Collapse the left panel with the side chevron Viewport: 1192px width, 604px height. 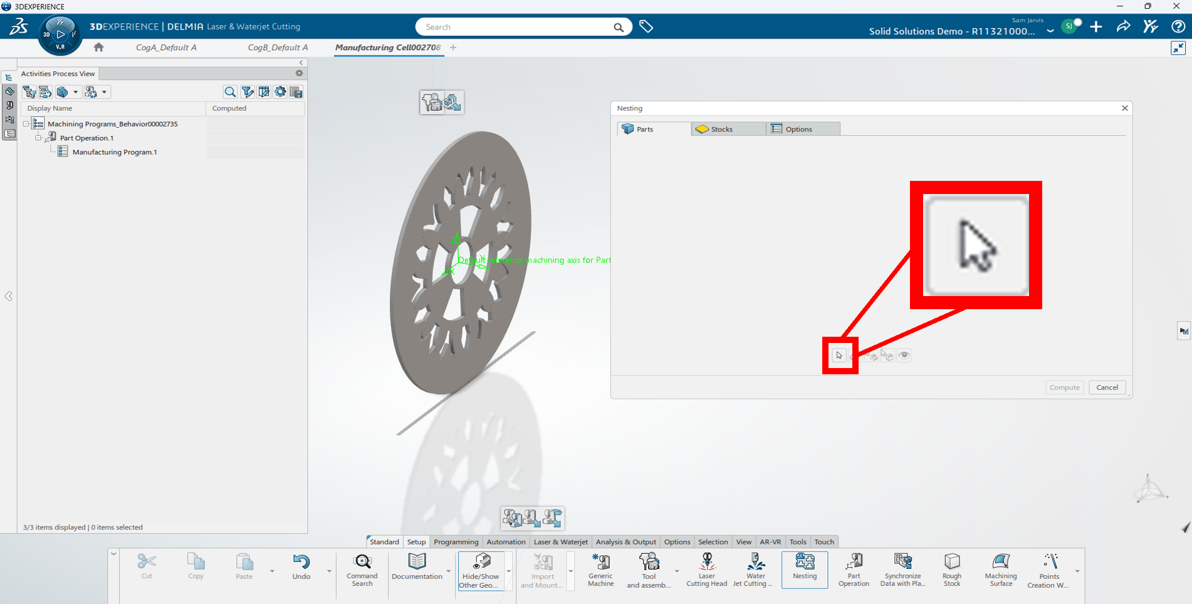(x=9, y=296)
